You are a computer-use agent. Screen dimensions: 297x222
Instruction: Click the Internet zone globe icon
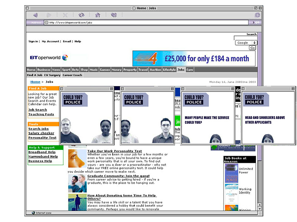[33, 213]
